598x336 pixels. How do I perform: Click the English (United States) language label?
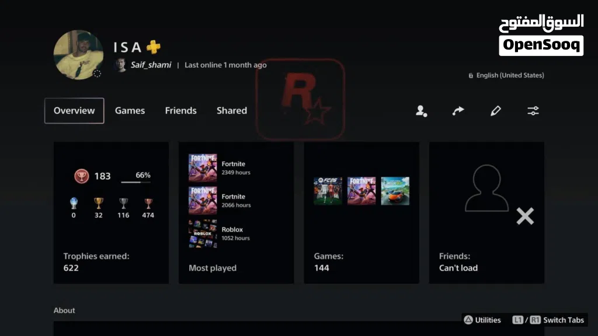tap(510, 75)
